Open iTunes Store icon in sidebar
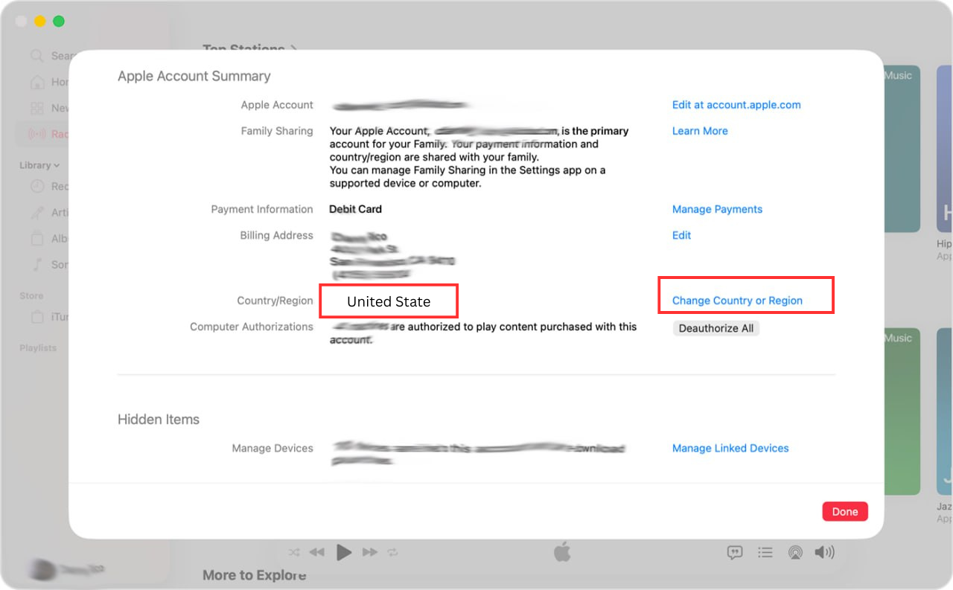Image resolution: width=953 pixels, height=590 pixels. tap(37, 317)
